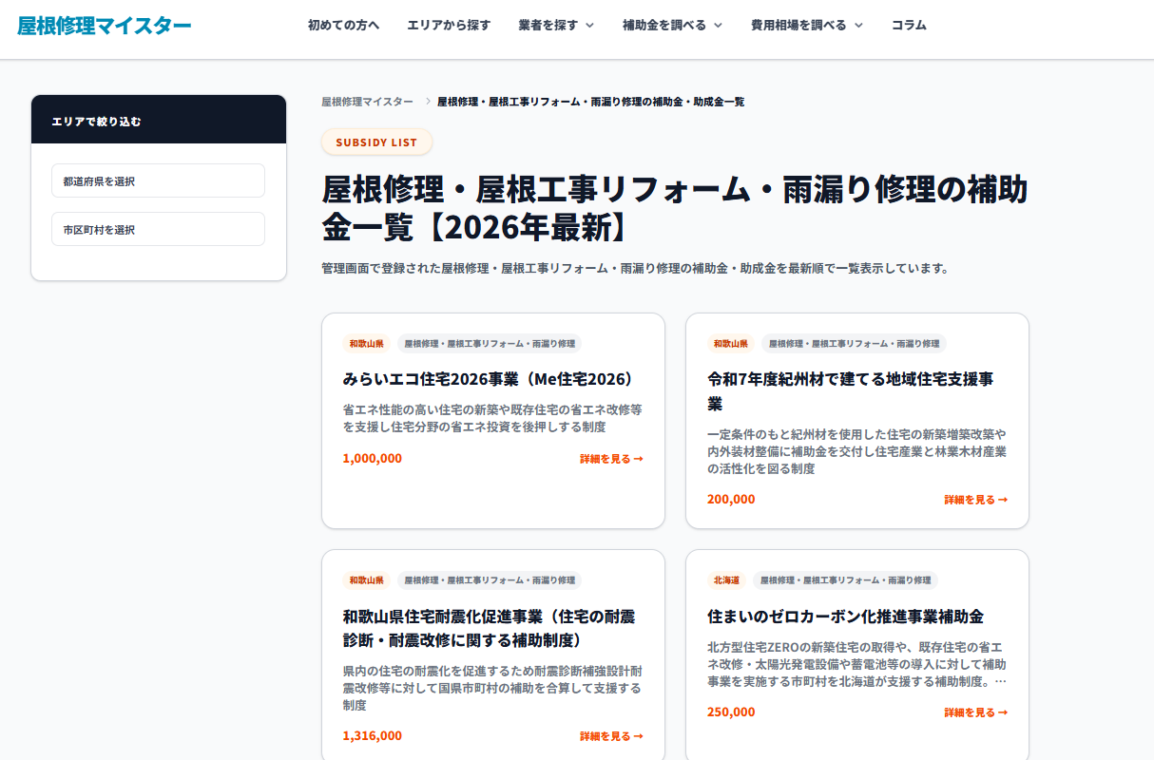Click description text of 北方型住宅ZERO card
1154x760 pixels.
pos(856,664)
